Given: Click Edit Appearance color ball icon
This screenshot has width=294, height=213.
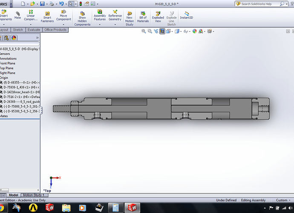Looking at the screenshot, I should click(x=195, y=31).
